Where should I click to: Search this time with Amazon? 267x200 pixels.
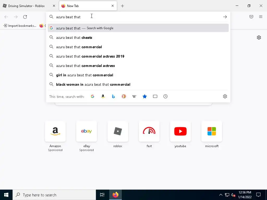coord(103,96)
